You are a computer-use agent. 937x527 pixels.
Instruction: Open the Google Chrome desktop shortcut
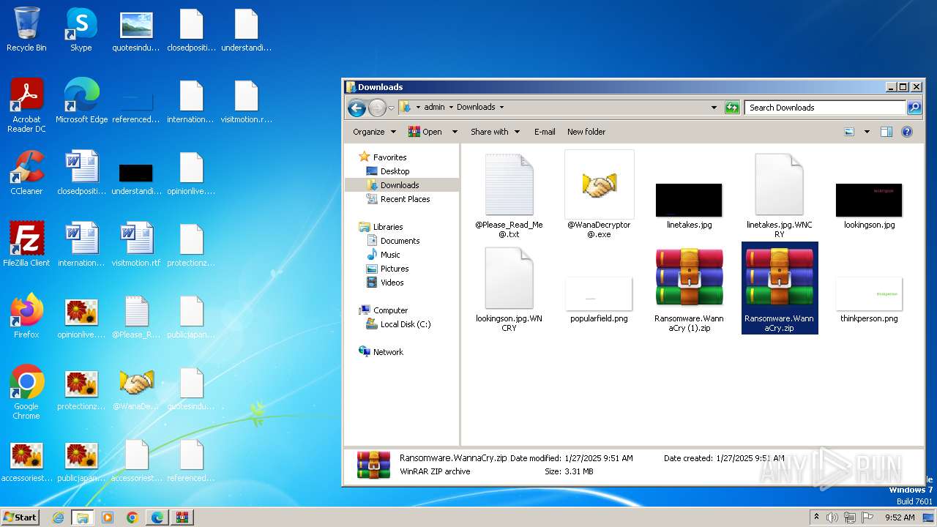[x=26, y=392]
